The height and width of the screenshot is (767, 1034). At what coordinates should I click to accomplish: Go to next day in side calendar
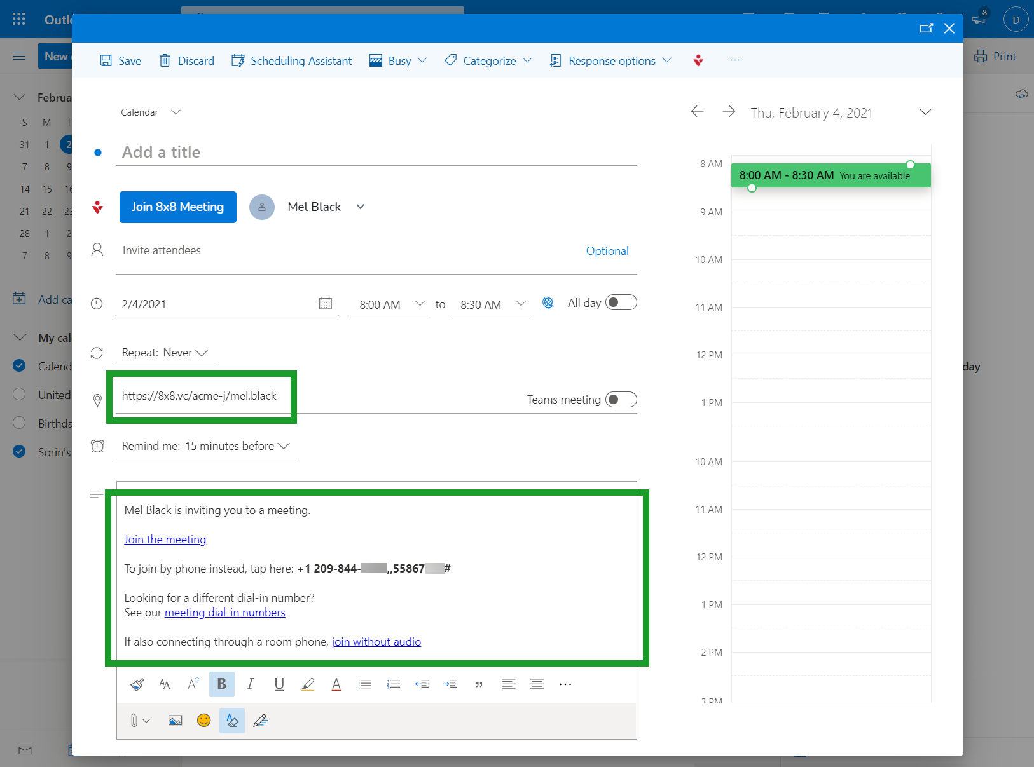click(729, 112)
